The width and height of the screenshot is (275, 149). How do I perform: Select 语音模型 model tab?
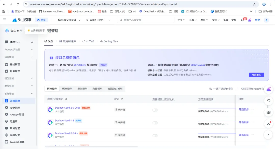tap(67, 89)
